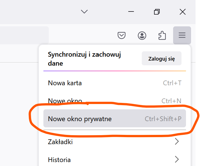Expand the Historia submenu arrow

[176, 160]
